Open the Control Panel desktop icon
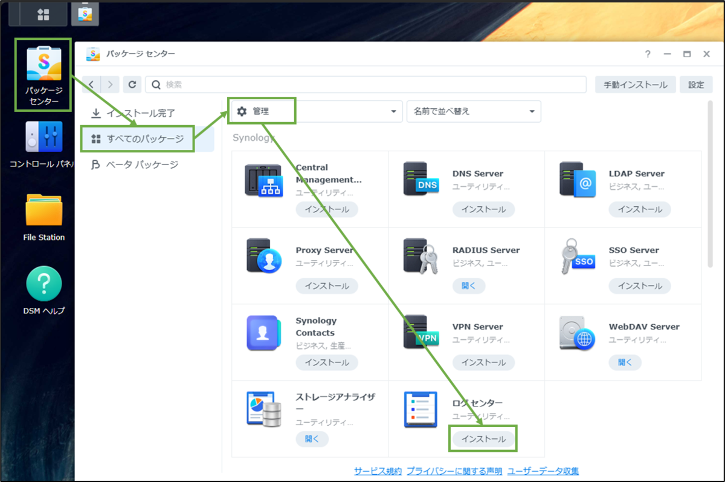725x482 pixels. pyautogui.click(x=43, y=145)
